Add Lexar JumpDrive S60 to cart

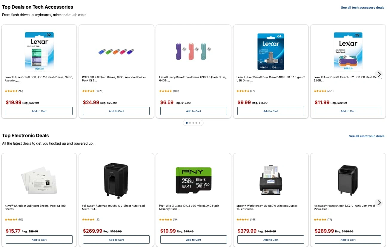(39, 111)
